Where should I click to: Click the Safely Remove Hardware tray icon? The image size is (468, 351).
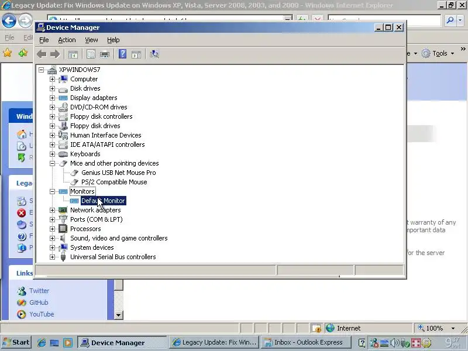click(x=405, y=343)
